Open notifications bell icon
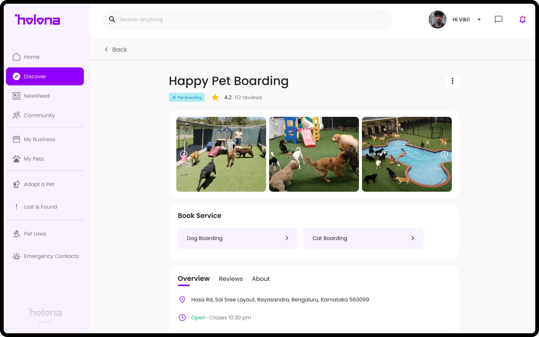Viewport: 539px width, 337px height. pyautogui.click(x=523, y=19)
